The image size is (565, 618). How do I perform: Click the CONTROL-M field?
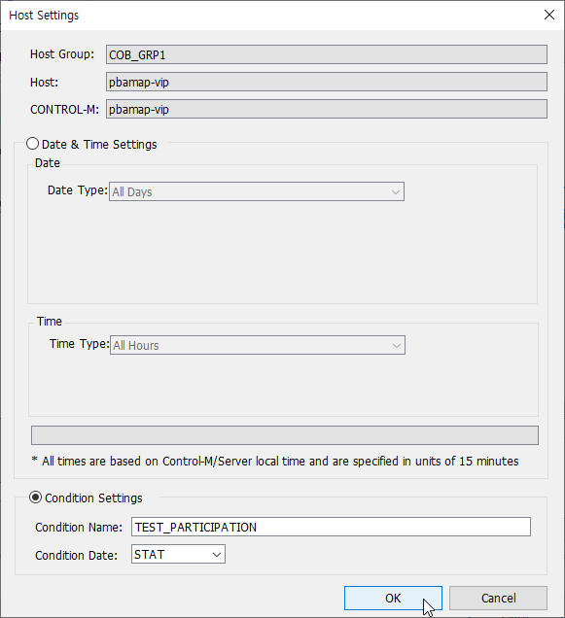pyautogui.click(x=327, y=109)
